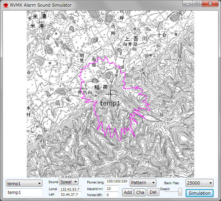
Task: Open the Pattern dropdown
Action: [x=143, y=183]
